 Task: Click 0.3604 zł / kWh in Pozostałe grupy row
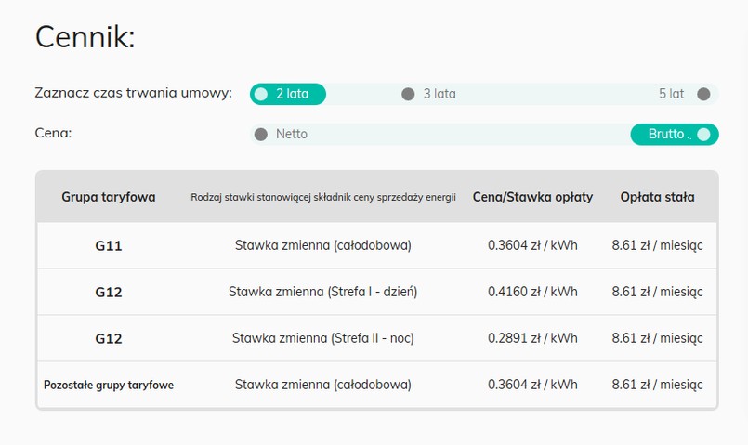pos(532,385)
